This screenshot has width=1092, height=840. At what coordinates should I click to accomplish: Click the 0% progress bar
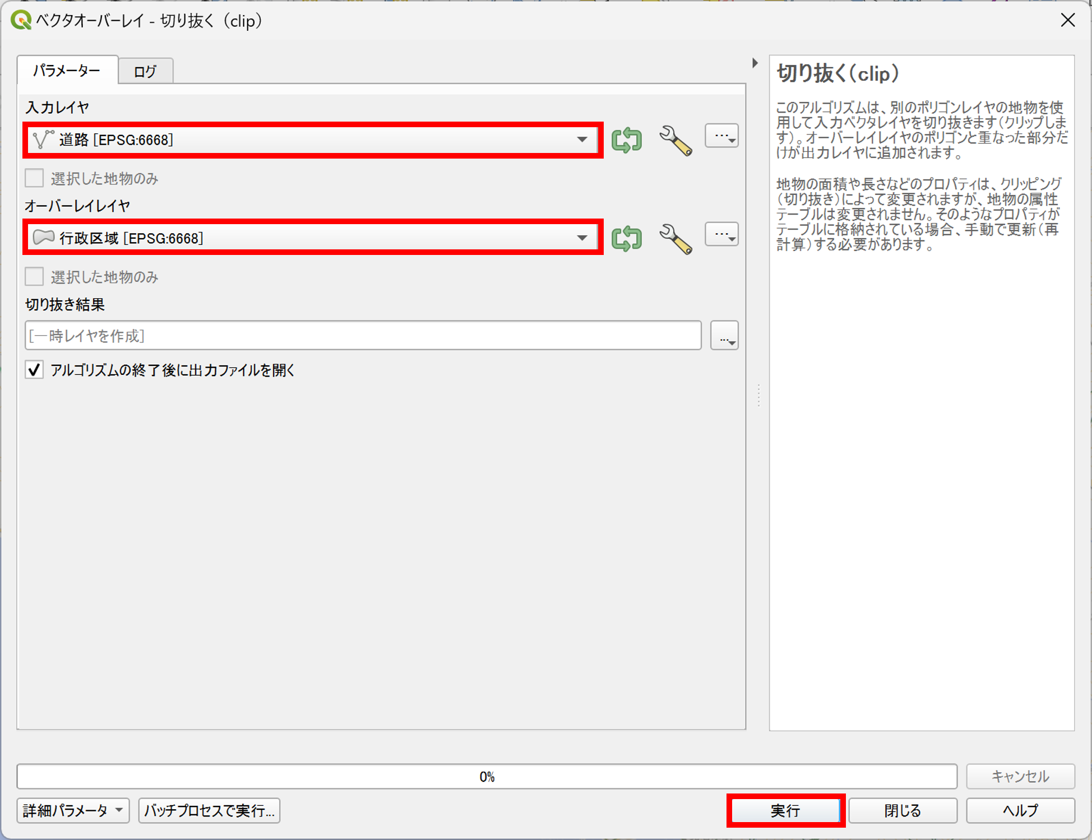[486, 777]
